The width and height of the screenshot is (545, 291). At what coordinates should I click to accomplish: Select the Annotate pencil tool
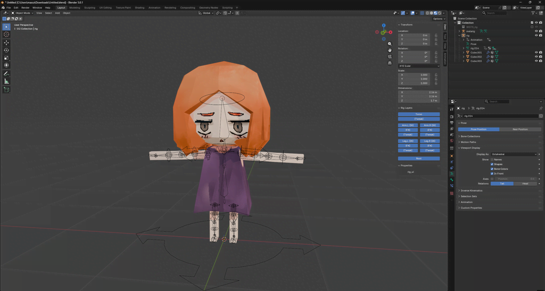[x=6, y=73]
